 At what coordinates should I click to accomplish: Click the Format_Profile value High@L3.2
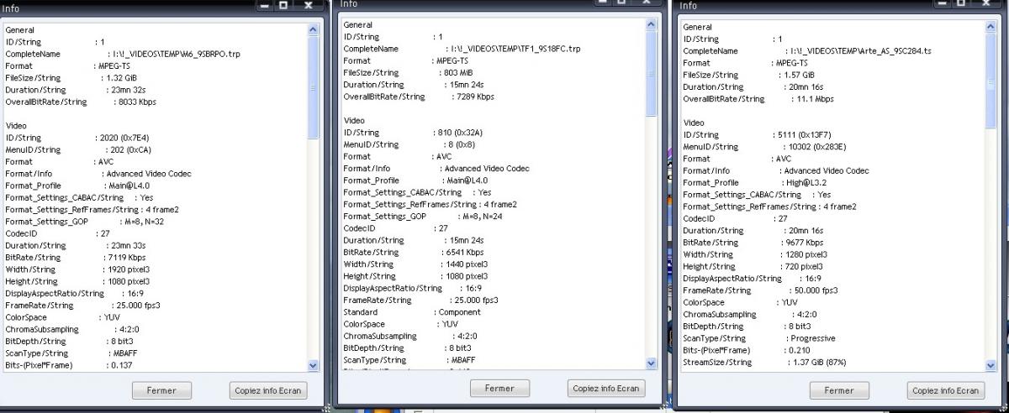click(806, 183)
